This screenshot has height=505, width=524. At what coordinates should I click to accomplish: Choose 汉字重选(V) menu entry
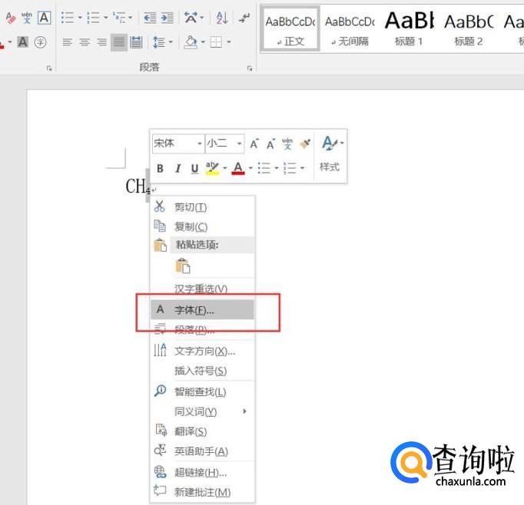point(203,289)
